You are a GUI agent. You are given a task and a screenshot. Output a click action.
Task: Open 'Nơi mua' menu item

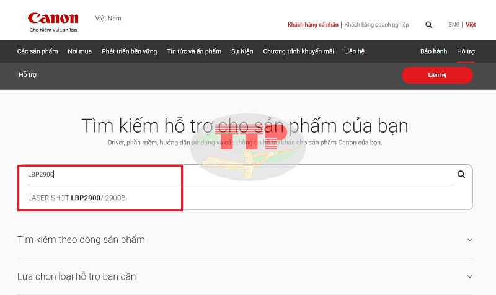click(80, 51)
